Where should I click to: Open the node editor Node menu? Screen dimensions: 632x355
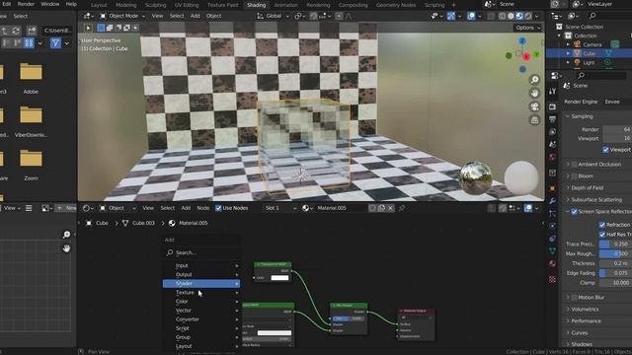click(202, 208)
